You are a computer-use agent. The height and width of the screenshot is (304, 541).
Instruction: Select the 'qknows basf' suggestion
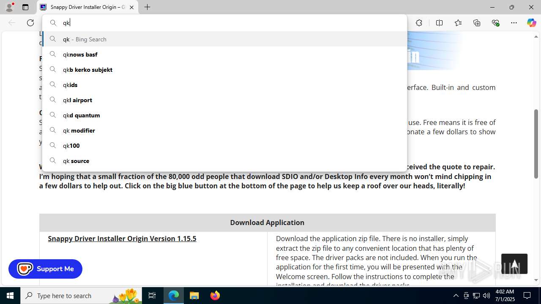(x=224, y=54)
